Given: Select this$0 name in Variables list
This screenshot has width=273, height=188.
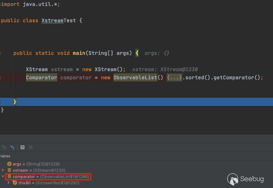Looking at the screenshot, I should click(x=24, y=183).
